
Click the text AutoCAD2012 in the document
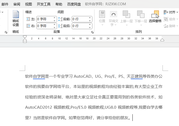coord(38,107)
